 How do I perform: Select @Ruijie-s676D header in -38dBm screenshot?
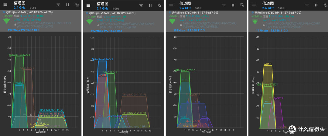pyautogui.click(x=30, y=12)
